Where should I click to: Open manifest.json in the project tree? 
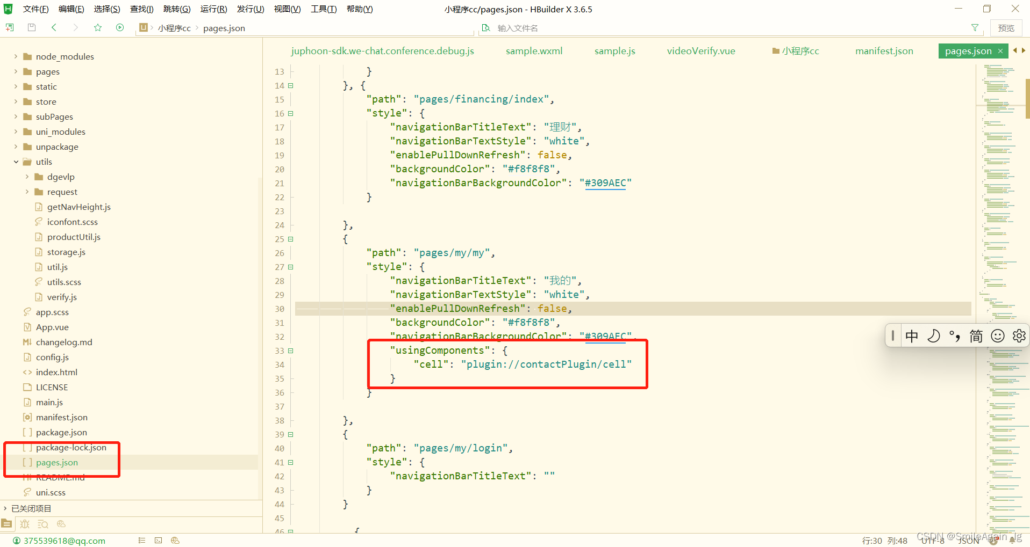click(x=61, y=417)
